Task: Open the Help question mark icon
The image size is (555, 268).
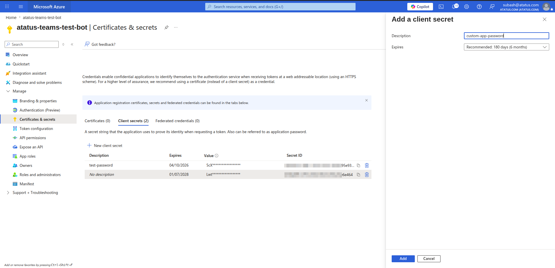Action: tap(479, 7)
